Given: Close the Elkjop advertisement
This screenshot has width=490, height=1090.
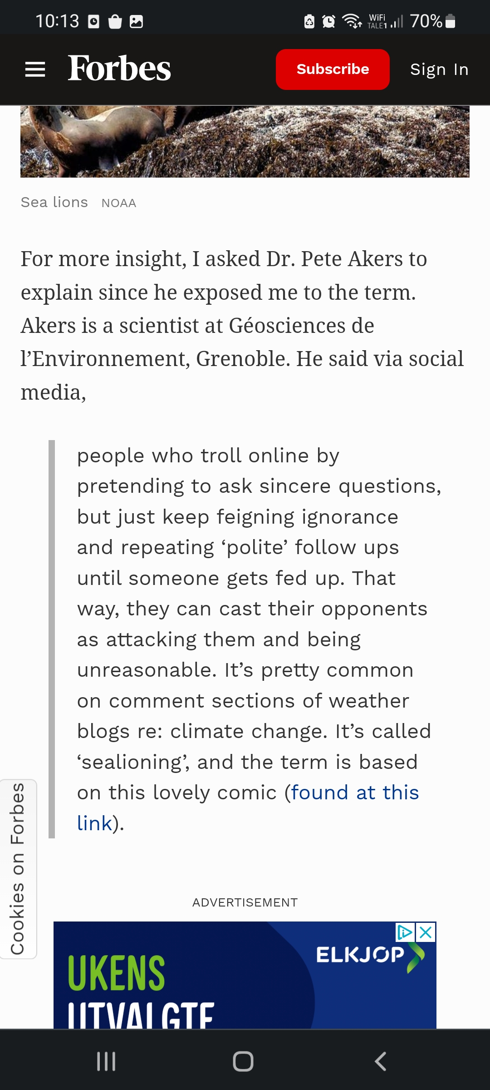Looking at the screenshot, I should point(426,932).
